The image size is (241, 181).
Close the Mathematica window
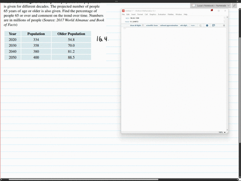click(x=225, y=11)
